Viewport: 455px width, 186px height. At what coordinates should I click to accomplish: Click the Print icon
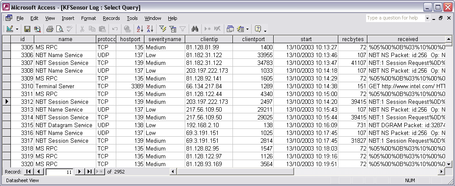(x=50, y=29)
